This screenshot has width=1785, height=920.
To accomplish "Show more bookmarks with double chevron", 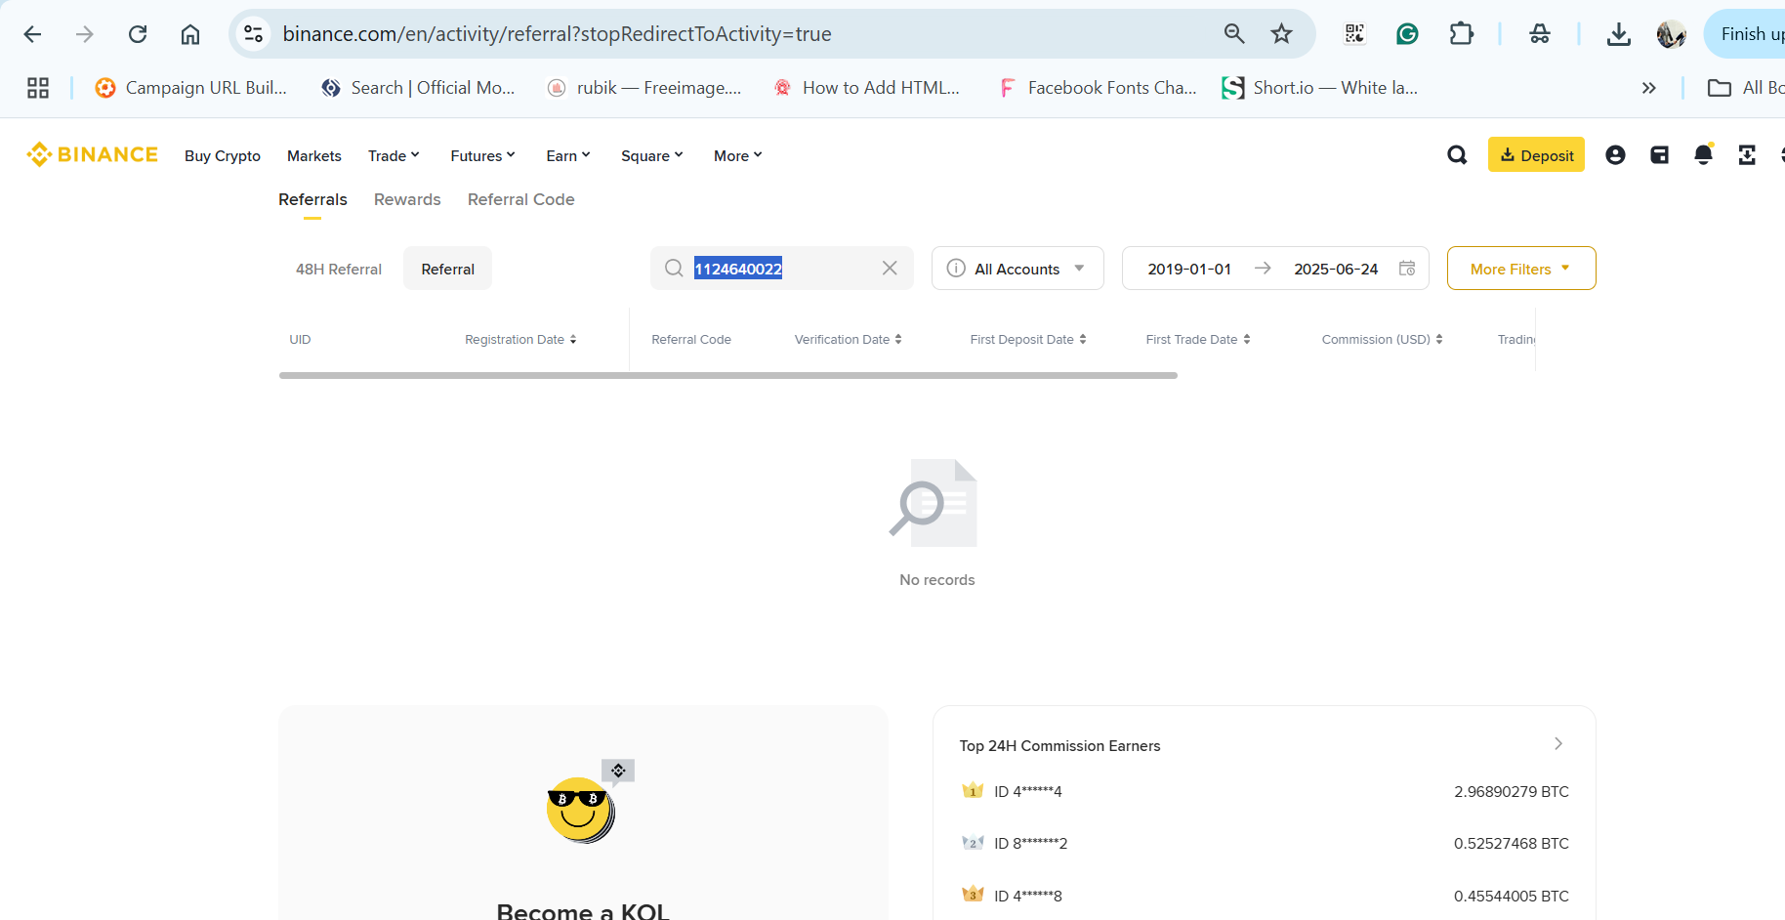I will pyautogui.click(x=1648, y=88).
